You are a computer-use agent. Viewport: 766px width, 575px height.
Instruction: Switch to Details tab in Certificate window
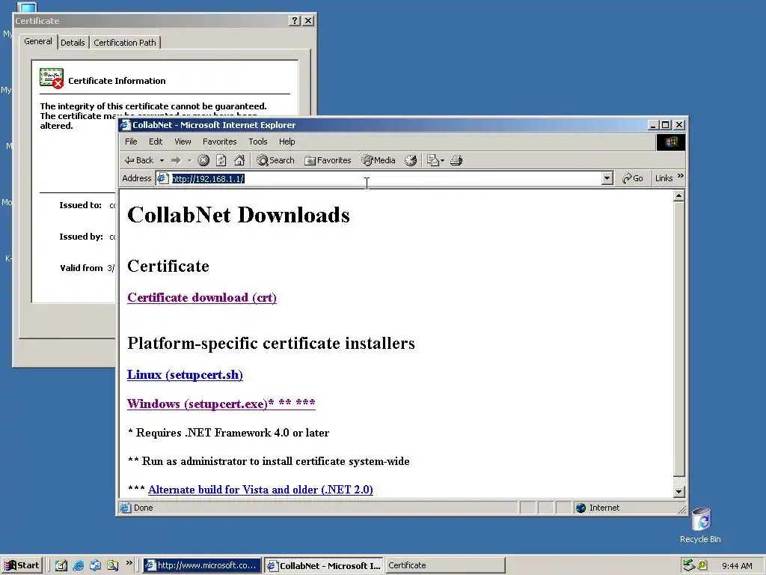pos(73,43)
